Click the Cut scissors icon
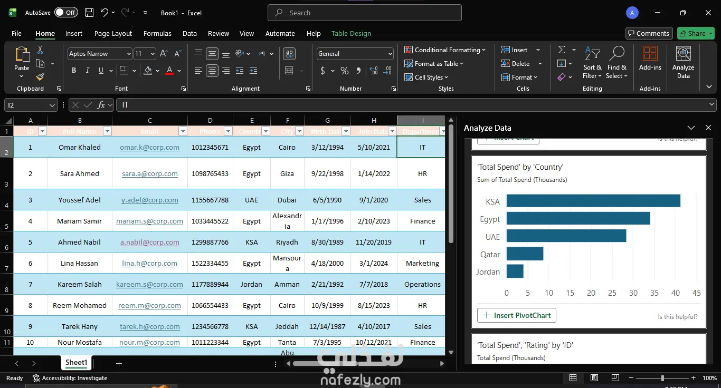 [40, 50]
